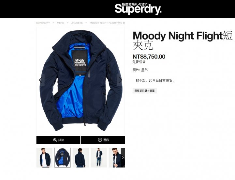Click the 視訊 video button
The height and width of the screenshot is (180, 235).
click(103, 140)
